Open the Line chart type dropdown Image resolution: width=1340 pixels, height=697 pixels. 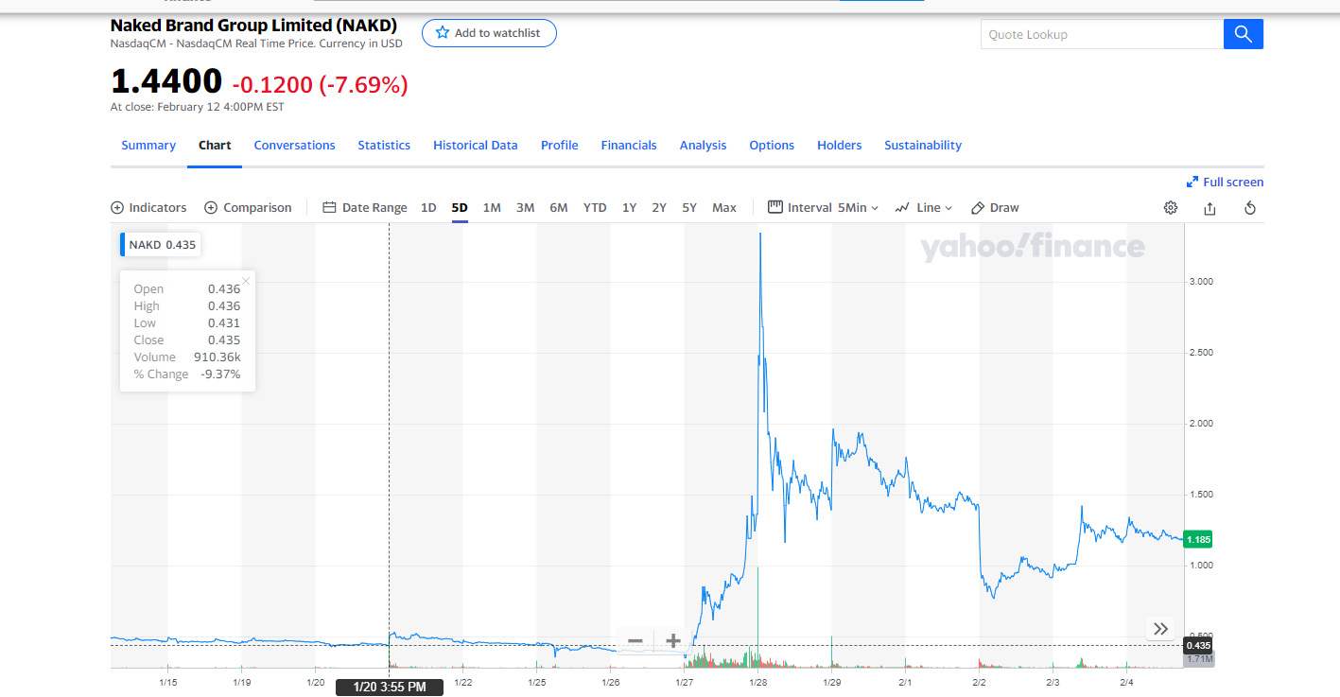pyautogui.click(x=924, y=208)
